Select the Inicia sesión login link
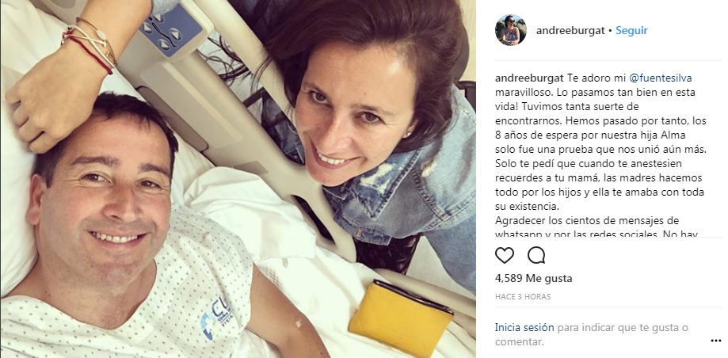 [524, 327]
